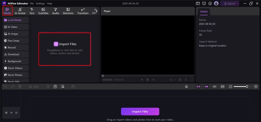The width and height of the screenshot is (261, 122).
Task: Open the Media tab
Action: coord(7,11)
